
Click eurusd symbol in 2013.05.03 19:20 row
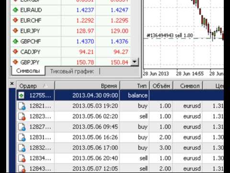192,106
